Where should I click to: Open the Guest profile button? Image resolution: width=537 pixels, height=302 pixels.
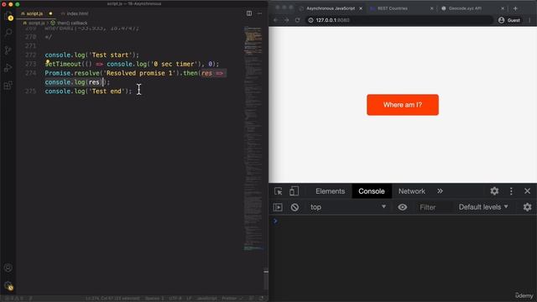509,20
